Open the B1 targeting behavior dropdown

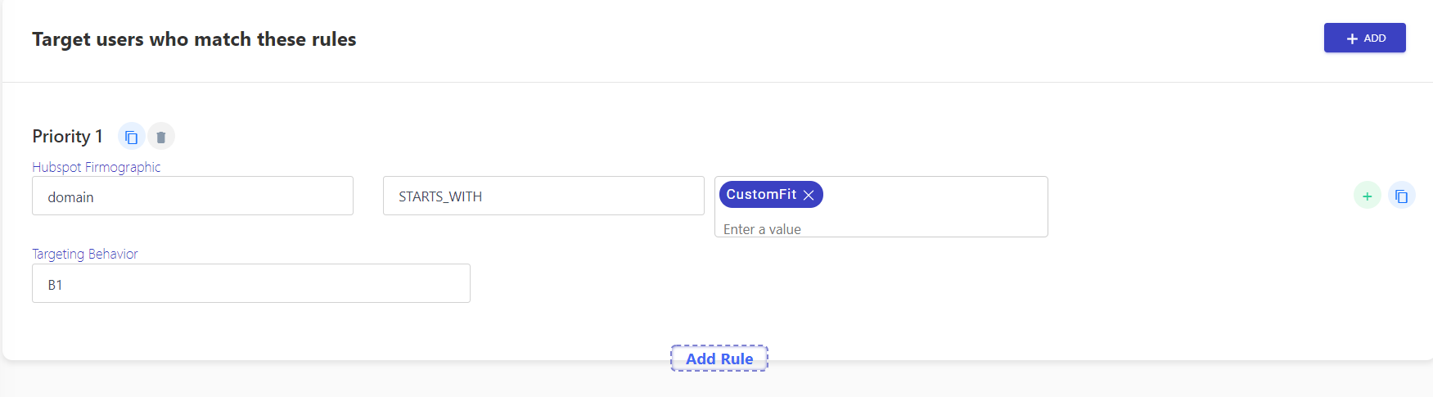tap(251, 283)
